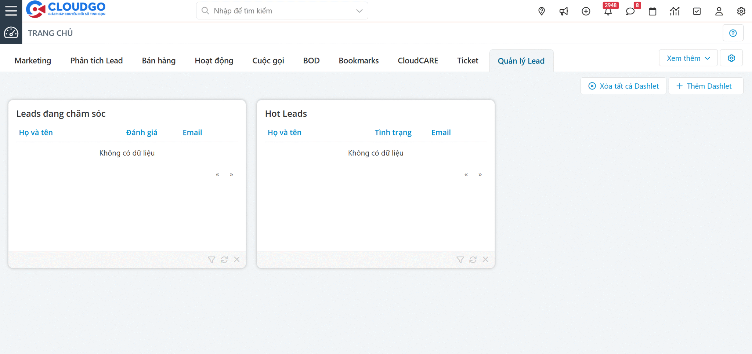Open the tasks checkmark icon

697,11
